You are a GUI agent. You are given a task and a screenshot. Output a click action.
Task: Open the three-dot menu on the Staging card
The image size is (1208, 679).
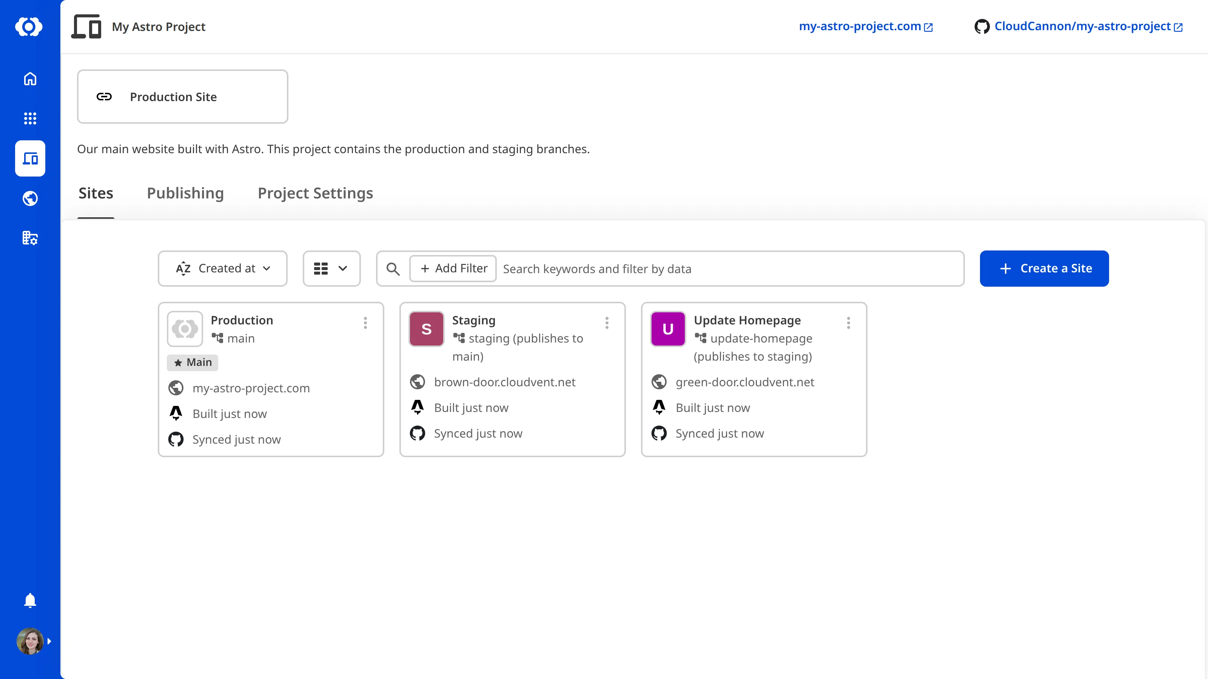point(606,323)
